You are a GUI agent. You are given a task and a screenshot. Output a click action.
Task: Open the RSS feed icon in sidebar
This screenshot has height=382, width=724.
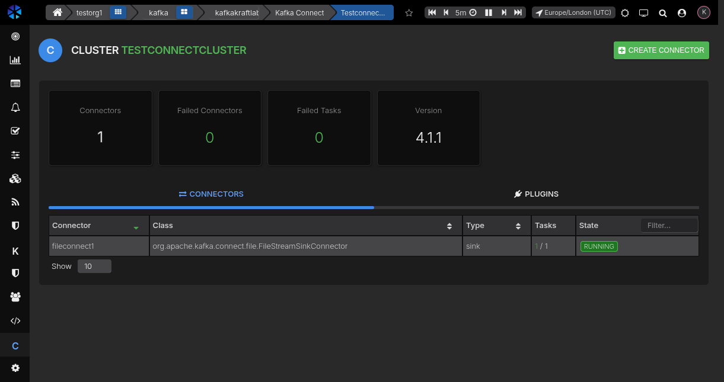click(x=15, y=202)
